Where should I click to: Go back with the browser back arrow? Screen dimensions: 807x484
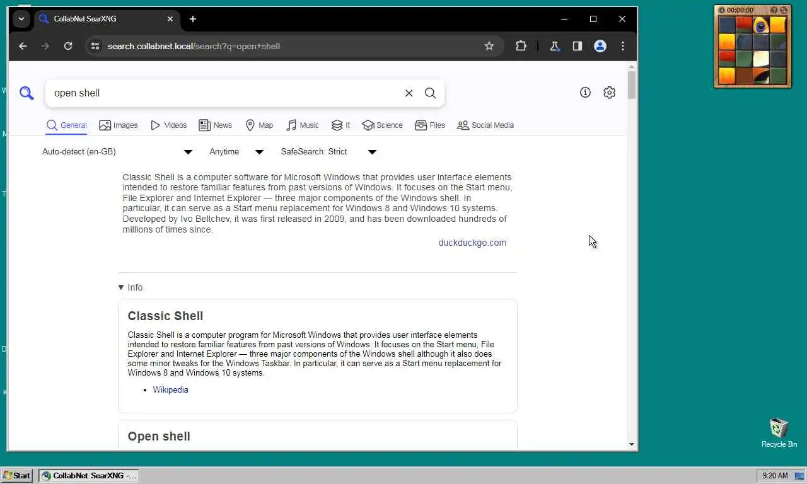pyautogui.click(x=23, y=46)
